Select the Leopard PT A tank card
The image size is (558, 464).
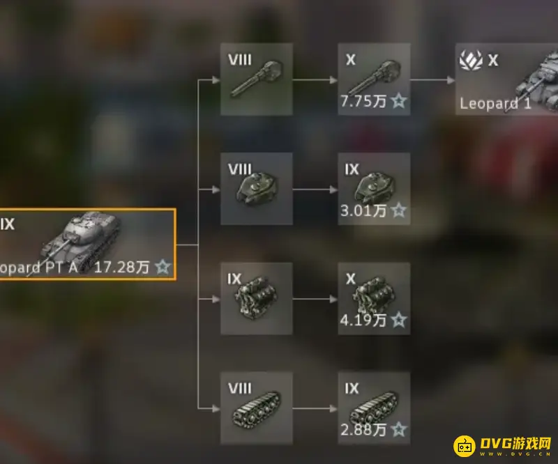pos(88,245)
